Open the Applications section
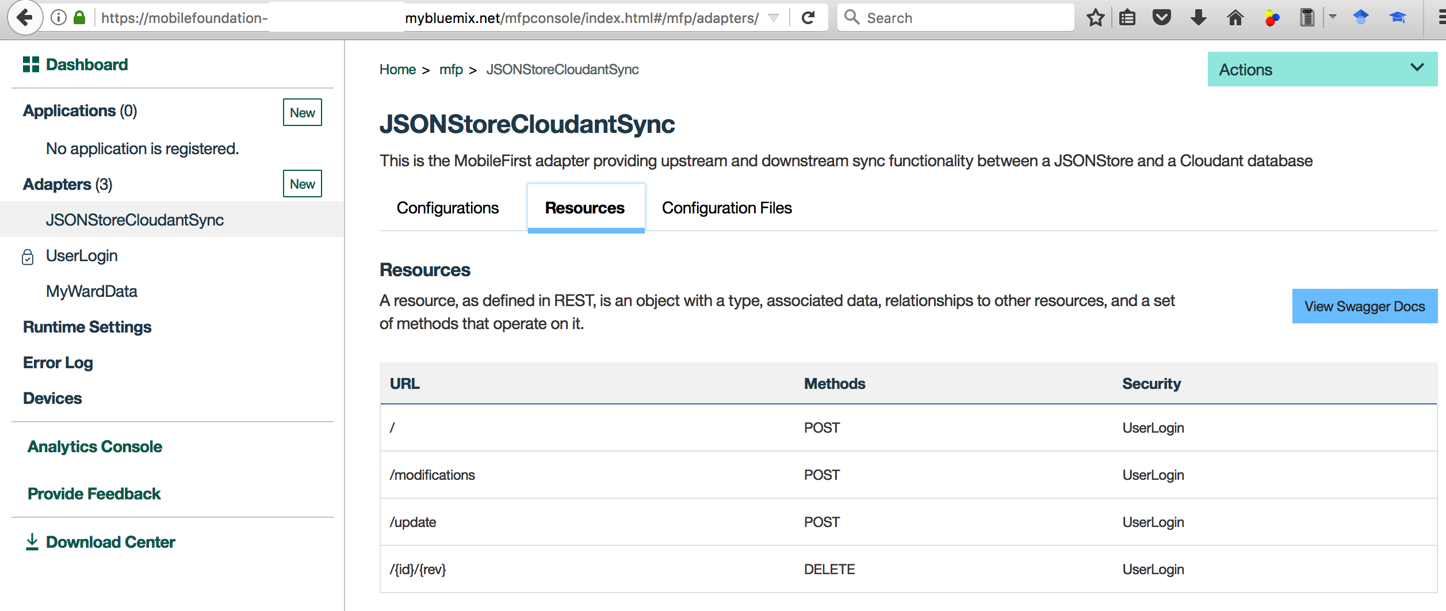 click(80, 110)
